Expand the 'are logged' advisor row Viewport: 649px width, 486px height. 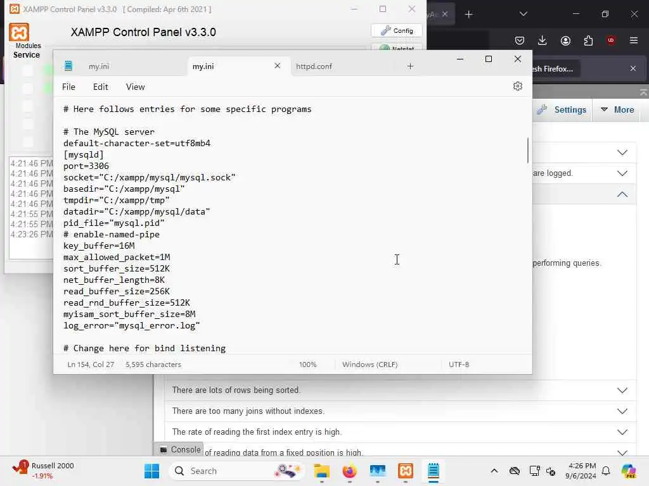622,173
